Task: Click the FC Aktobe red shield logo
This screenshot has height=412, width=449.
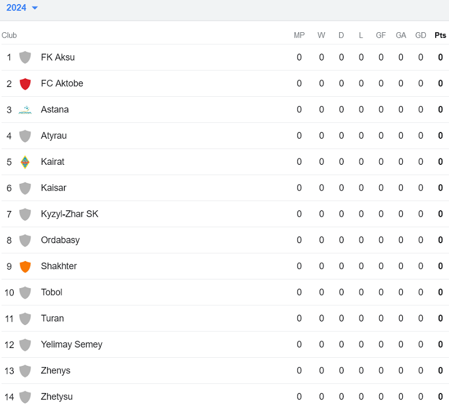Action: [25, 84]
